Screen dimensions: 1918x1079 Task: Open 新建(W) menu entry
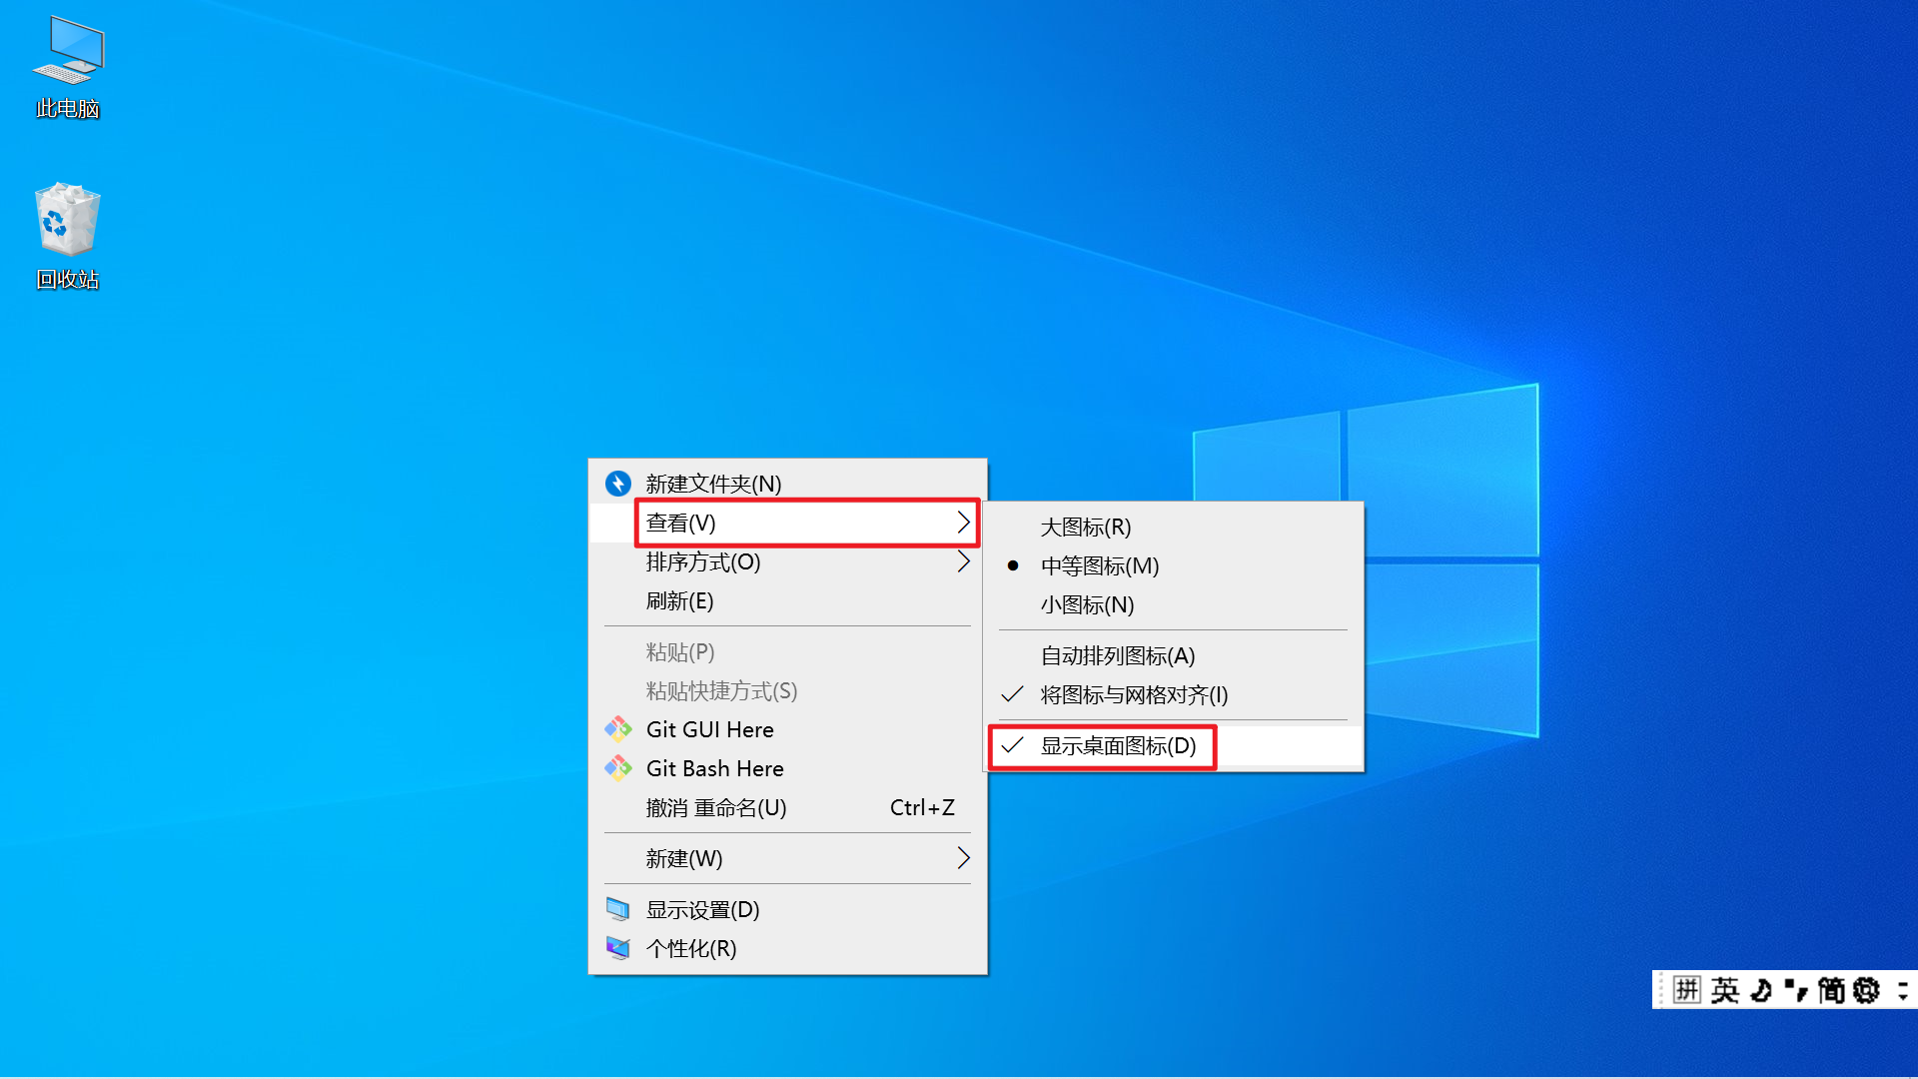click(x=787, y=858)
